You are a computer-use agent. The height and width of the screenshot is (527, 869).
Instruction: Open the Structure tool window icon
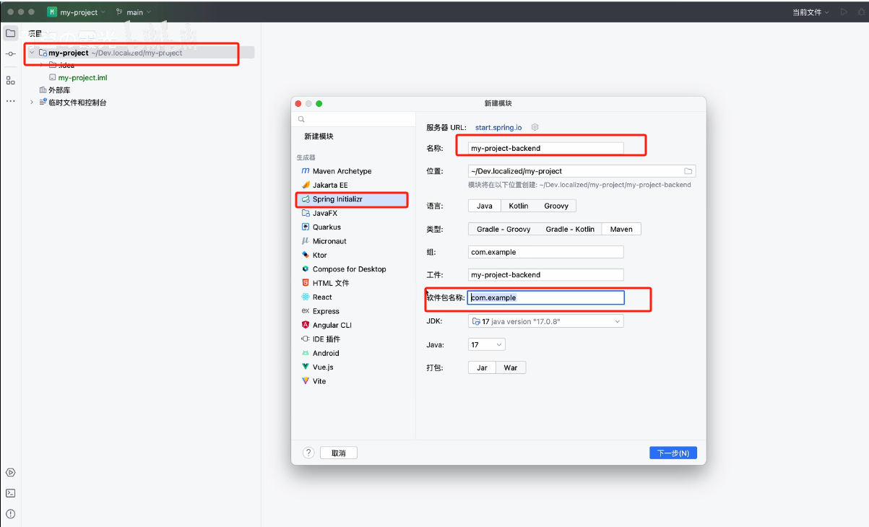[x=10, y=80]
